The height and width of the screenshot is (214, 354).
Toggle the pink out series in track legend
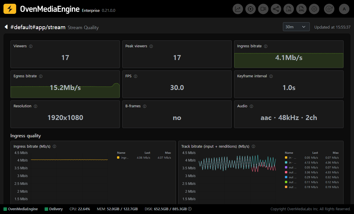pyautogui.click(x=312, y=172)
